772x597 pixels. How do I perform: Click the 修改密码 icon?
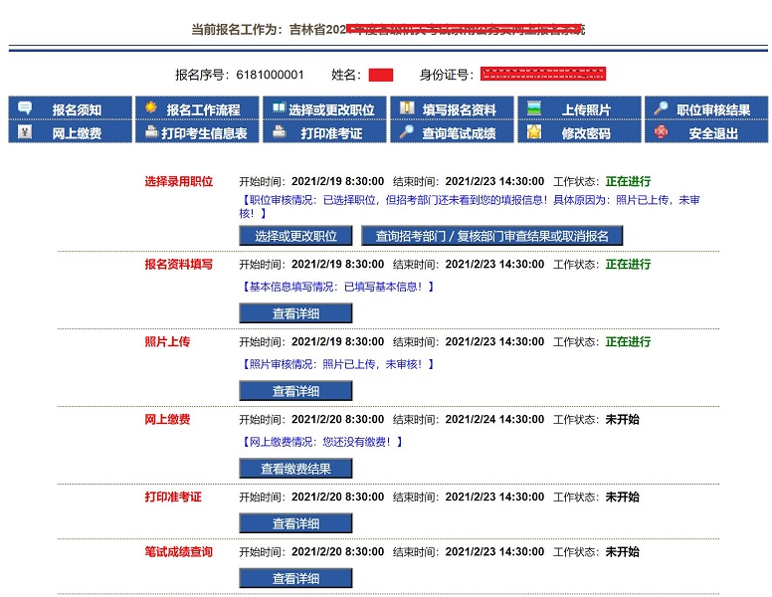[534, 131]
